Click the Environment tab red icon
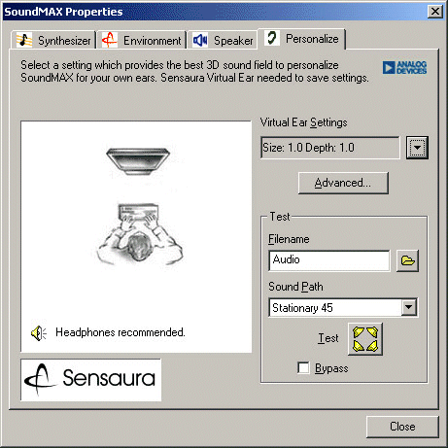Image resolution: width=448 pixels, height=448 pixels. point(110,40)
